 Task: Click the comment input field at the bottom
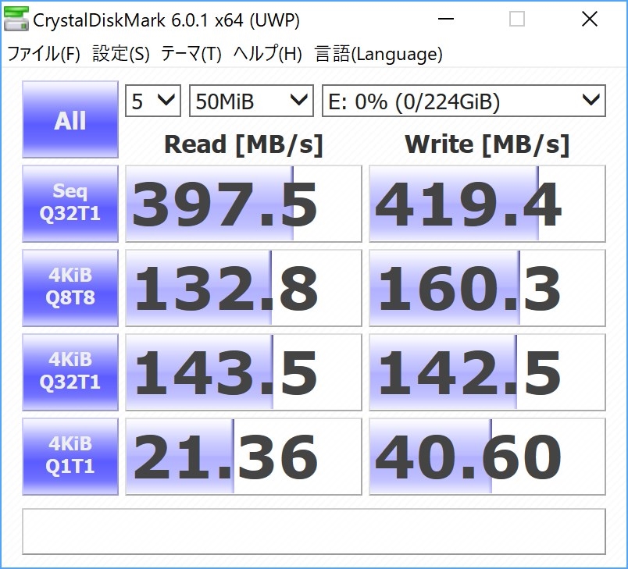pyautogui.click(x=314, y=532)
